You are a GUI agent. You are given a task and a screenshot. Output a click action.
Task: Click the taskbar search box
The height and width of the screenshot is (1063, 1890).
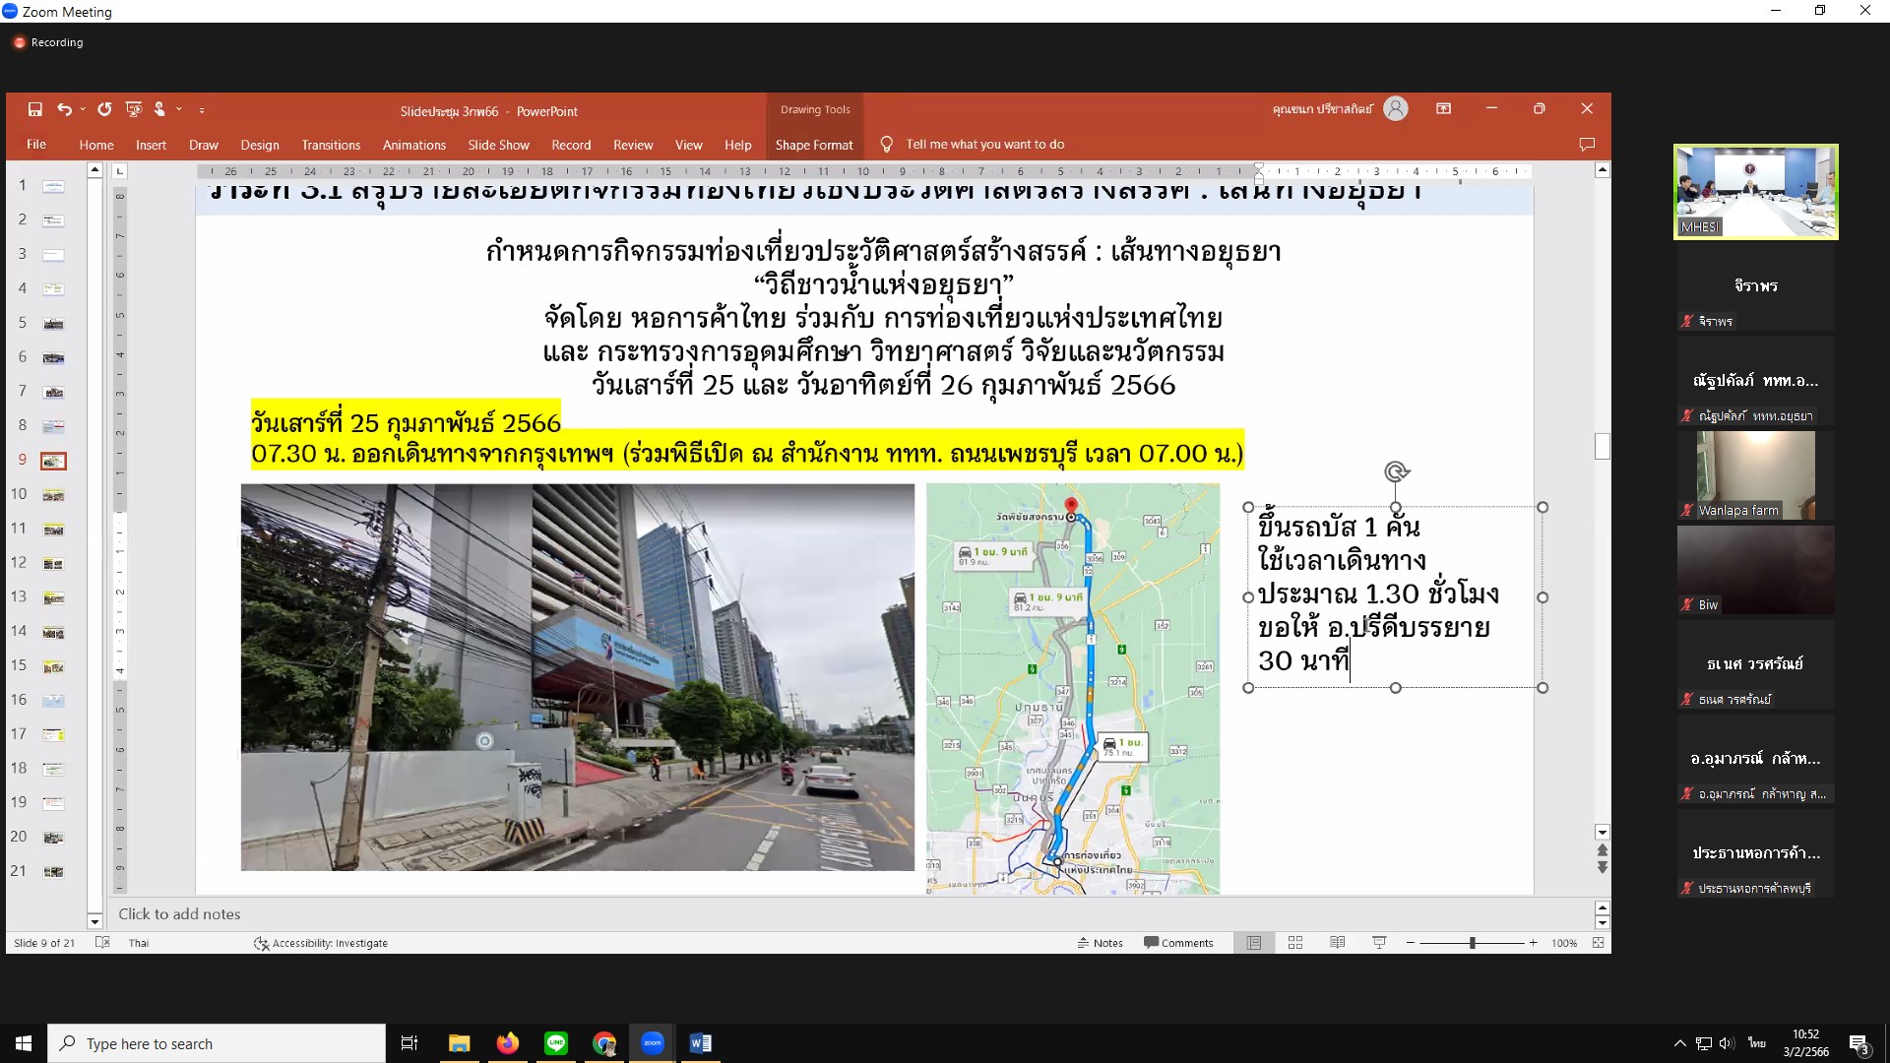pos(217,1043)
